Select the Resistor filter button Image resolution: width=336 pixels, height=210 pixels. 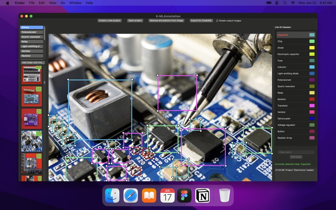[x=32, y=56]
